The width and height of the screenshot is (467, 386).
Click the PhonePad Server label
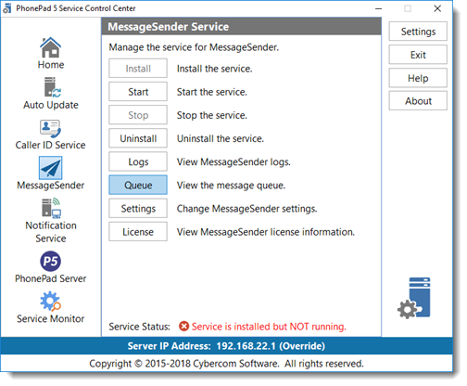click(x=50, y=278)
